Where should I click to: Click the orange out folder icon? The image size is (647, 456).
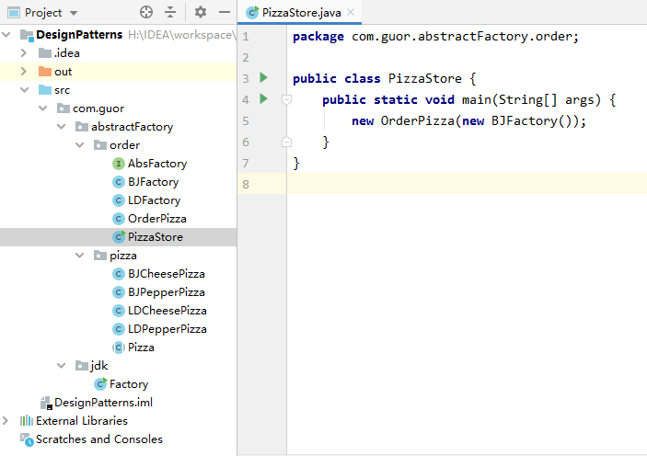(44, 72)
